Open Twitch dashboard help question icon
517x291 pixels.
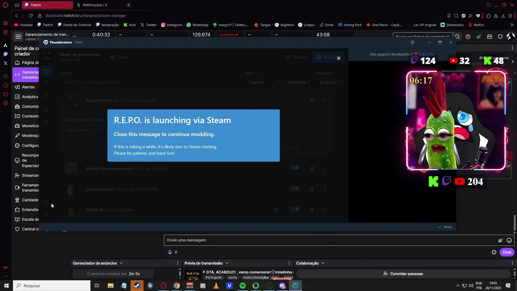point(468,37)
